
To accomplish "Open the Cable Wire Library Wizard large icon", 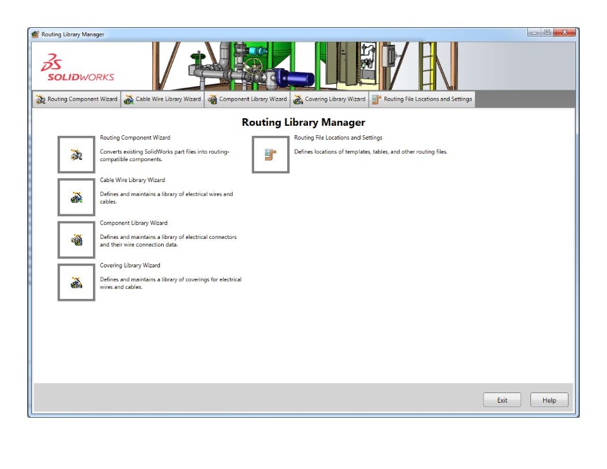I will pos(77,197).
